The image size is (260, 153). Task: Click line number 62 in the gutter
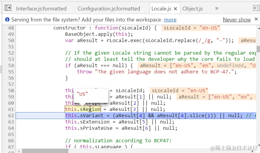point(11,116)
